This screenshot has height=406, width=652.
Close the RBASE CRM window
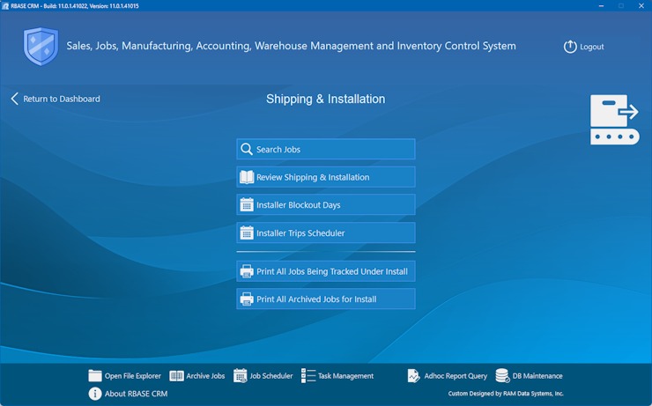641,6
